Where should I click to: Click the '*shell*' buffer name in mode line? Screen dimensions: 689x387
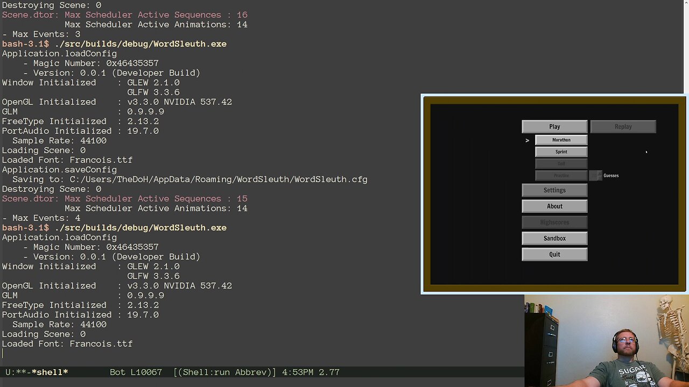pyautogui.click(x=50, y=372)
